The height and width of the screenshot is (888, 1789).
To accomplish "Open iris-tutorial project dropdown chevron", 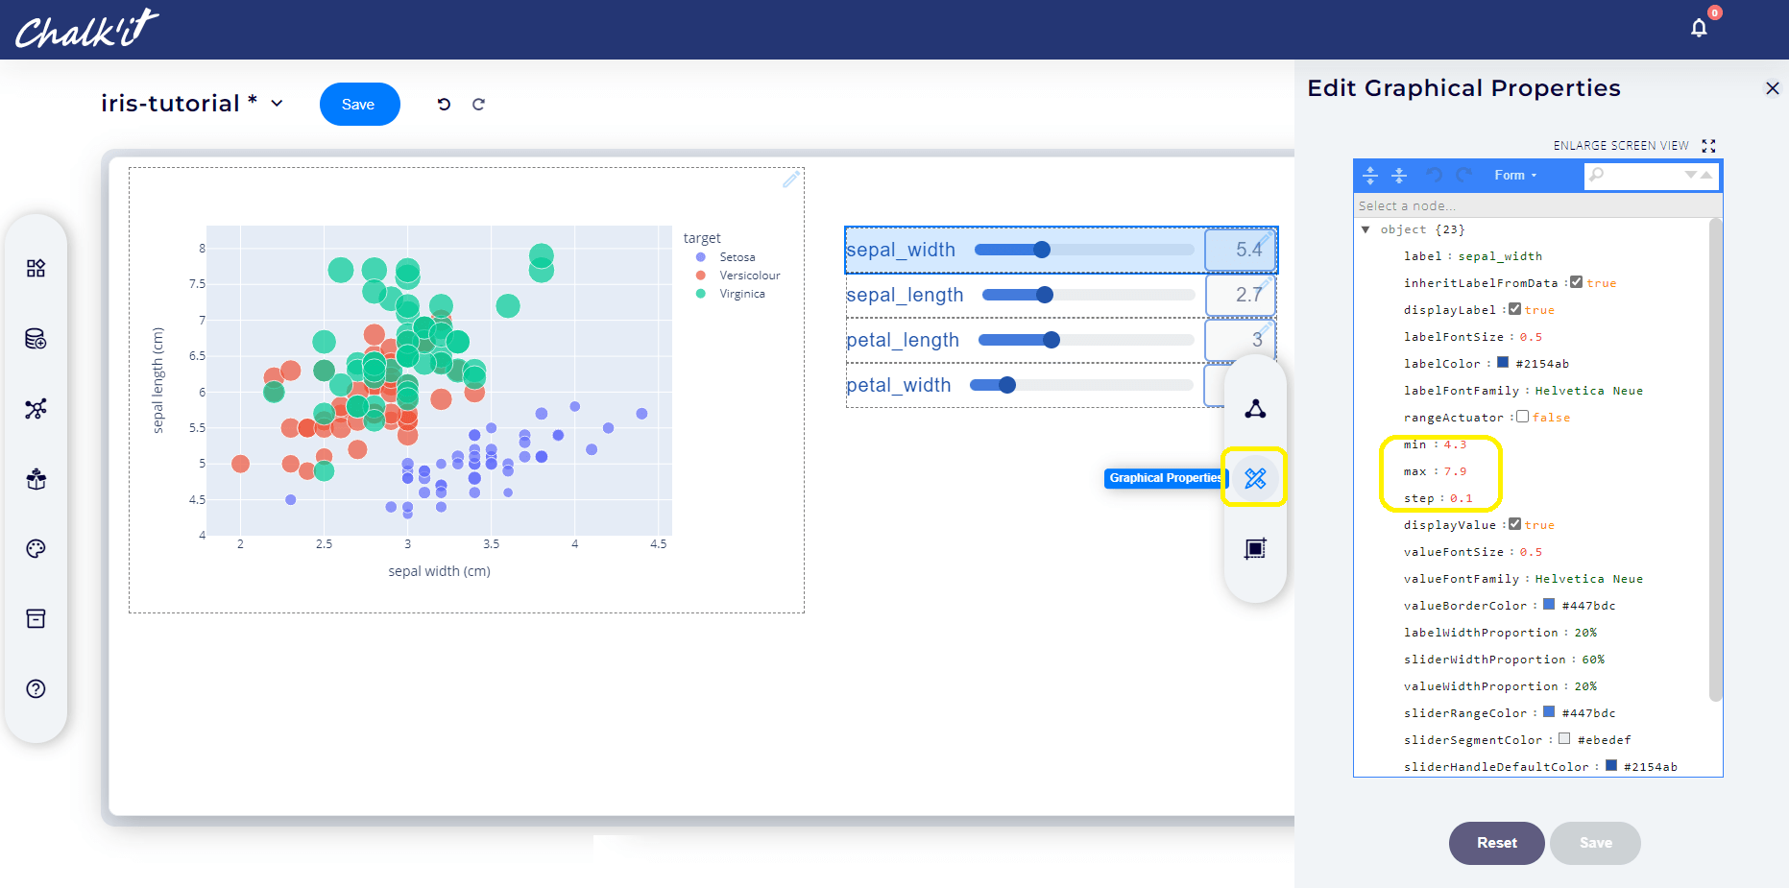I will (277, 104).
